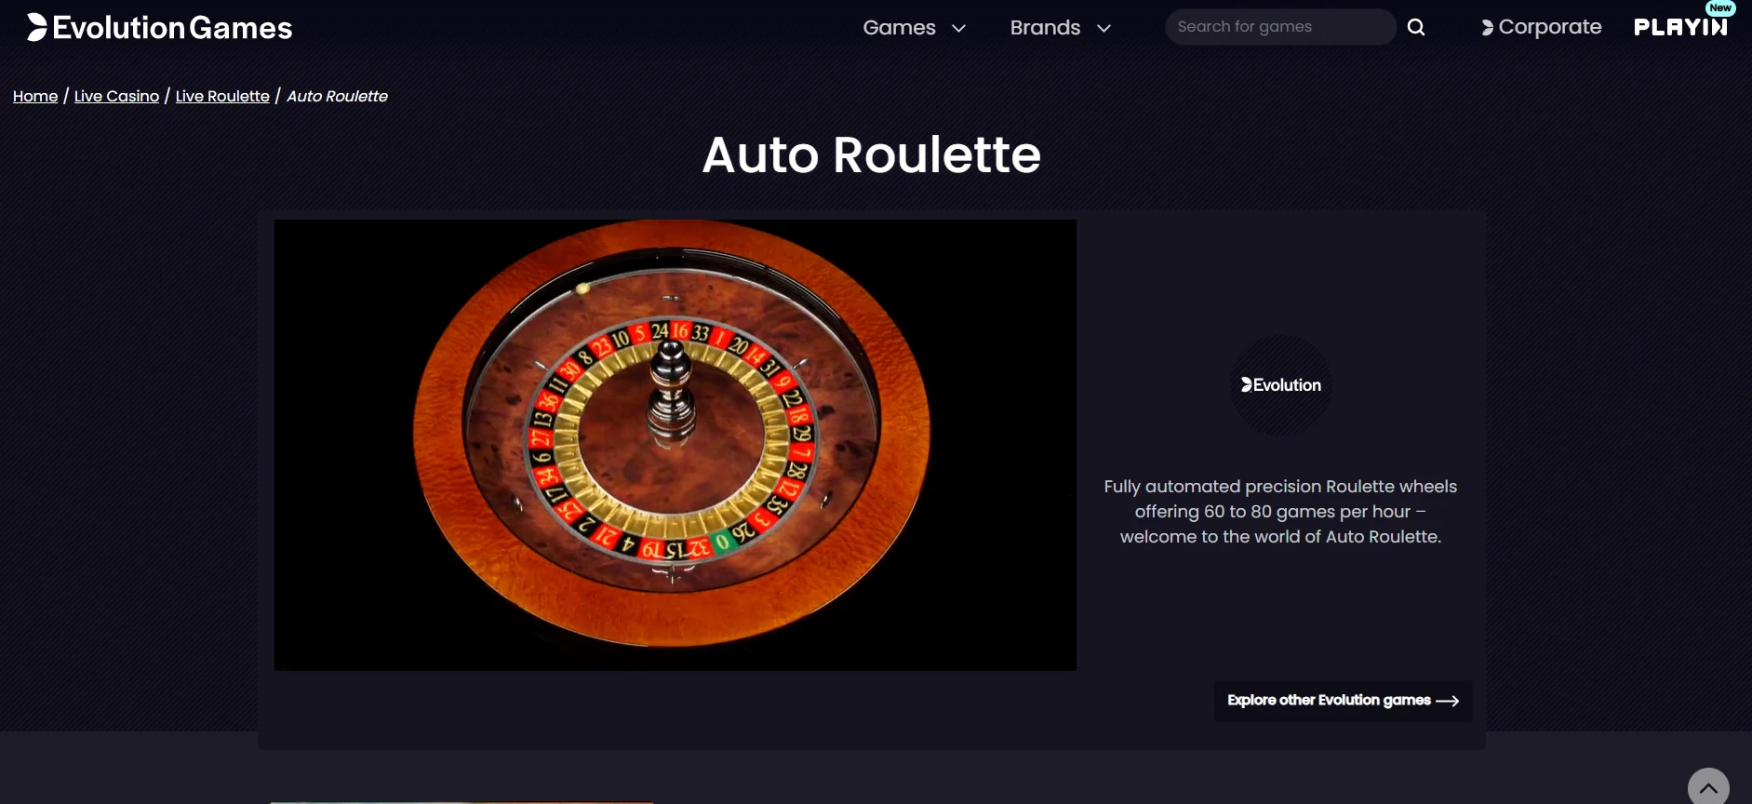Open the Corporate site link
This screenshot has width=1752, height=804.
(1541, 28)
